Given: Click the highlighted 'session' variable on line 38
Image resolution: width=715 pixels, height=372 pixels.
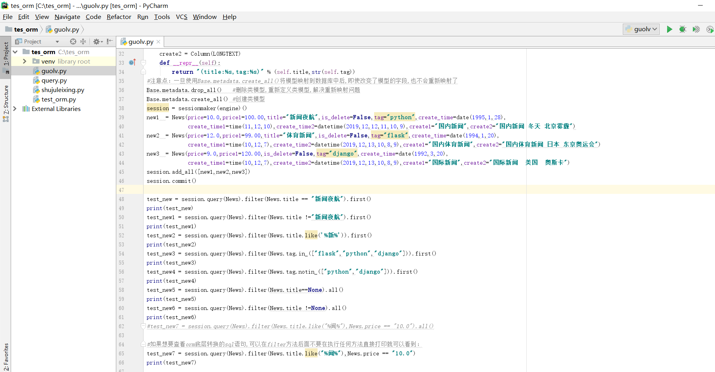Looking at the screenshot, I should pyautogui.click(x=158, y=108).
